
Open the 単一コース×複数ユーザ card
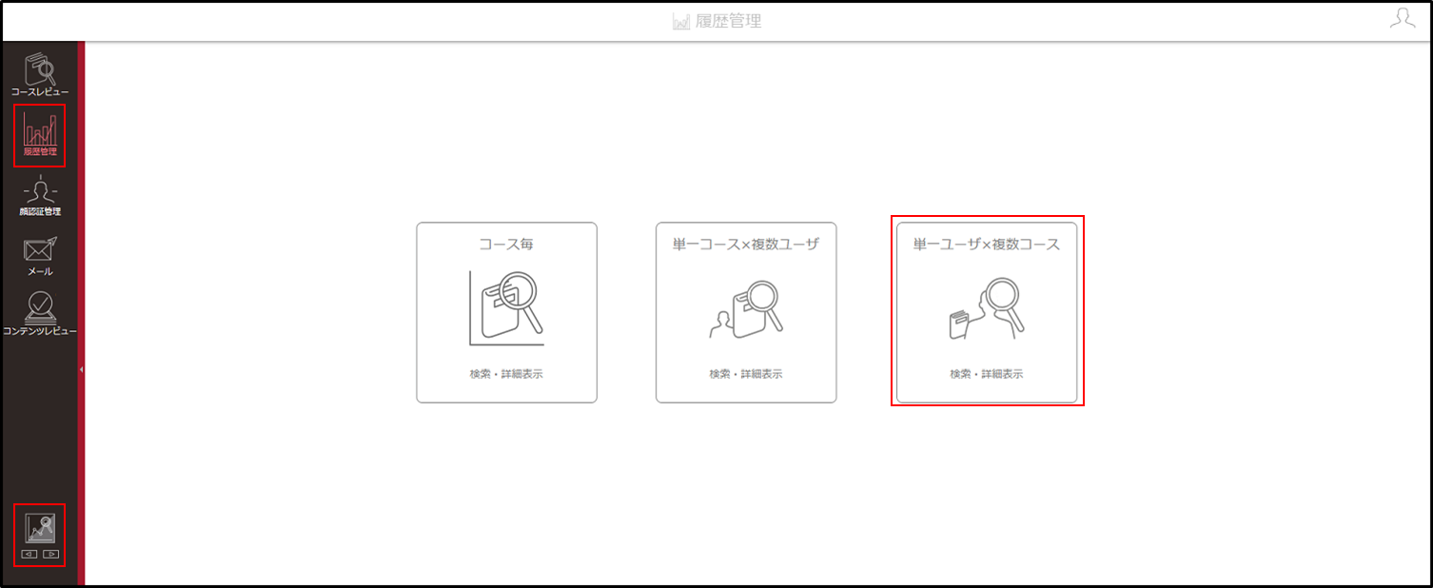(746, 313)
